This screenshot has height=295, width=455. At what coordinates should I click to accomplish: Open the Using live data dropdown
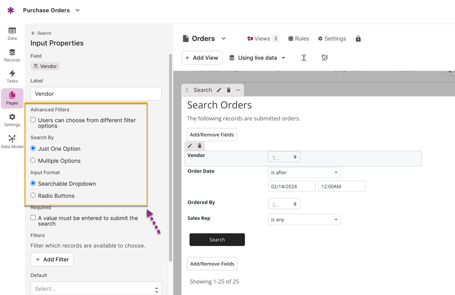[257, 58]
